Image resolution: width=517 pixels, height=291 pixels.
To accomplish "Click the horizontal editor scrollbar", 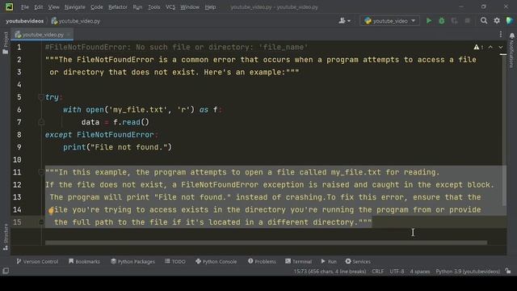I will (x=266, y=242).
